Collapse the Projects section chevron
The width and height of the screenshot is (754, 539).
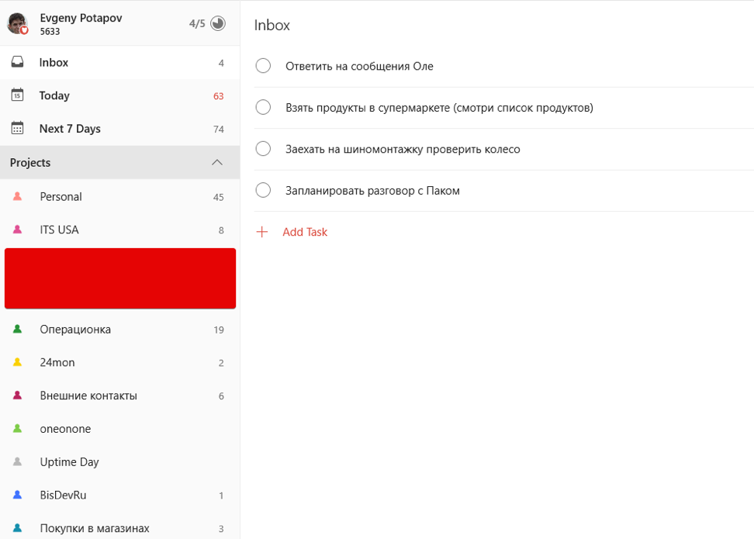[217, 163]
